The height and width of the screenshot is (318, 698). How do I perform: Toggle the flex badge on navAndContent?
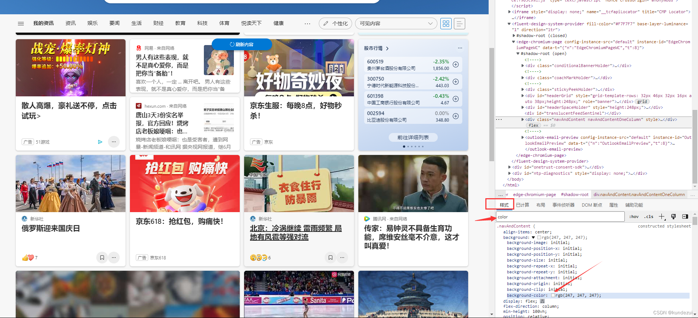coord(534,125)
